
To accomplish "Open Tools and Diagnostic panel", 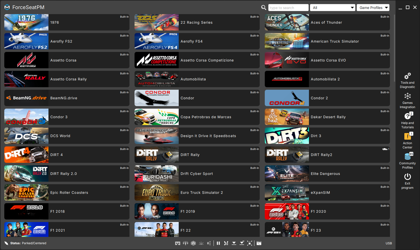I will (407, 80).
